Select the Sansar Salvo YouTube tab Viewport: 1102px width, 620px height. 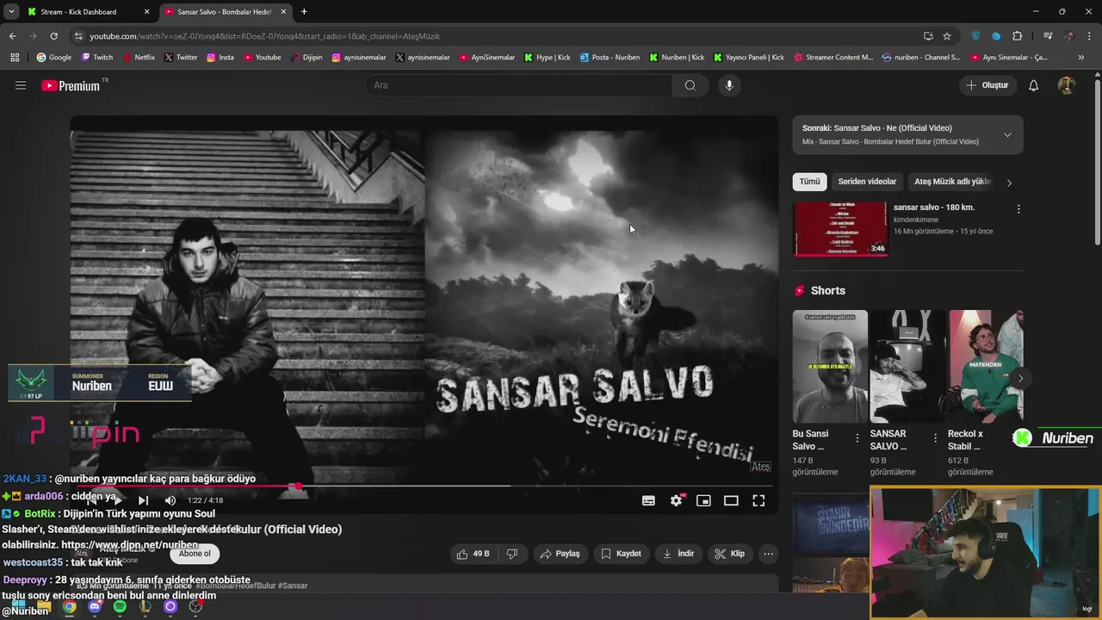click(x=224, y=11)
